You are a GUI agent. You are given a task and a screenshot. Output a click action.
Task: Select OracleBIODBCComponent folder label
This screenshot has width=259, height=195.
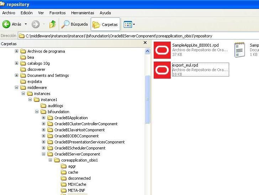76,136
